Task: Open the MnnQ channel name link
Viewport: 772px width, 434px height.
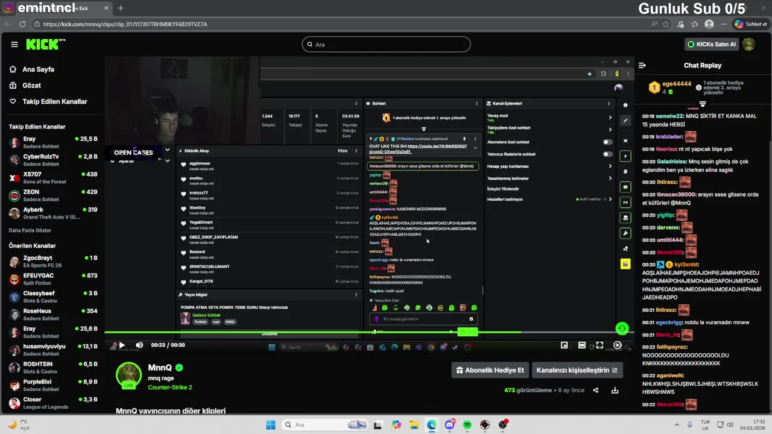Action: pos(160,368)
